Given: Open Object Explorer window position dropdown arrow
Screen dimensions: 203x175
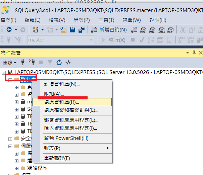Looking at the screenshot, I should pos(188,53).
